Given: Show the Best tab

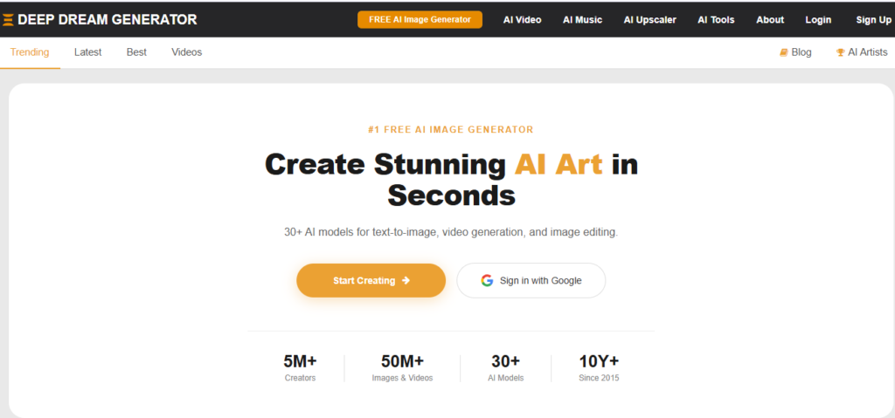Looking at the screenshot, I should click(x=136, y=52).
